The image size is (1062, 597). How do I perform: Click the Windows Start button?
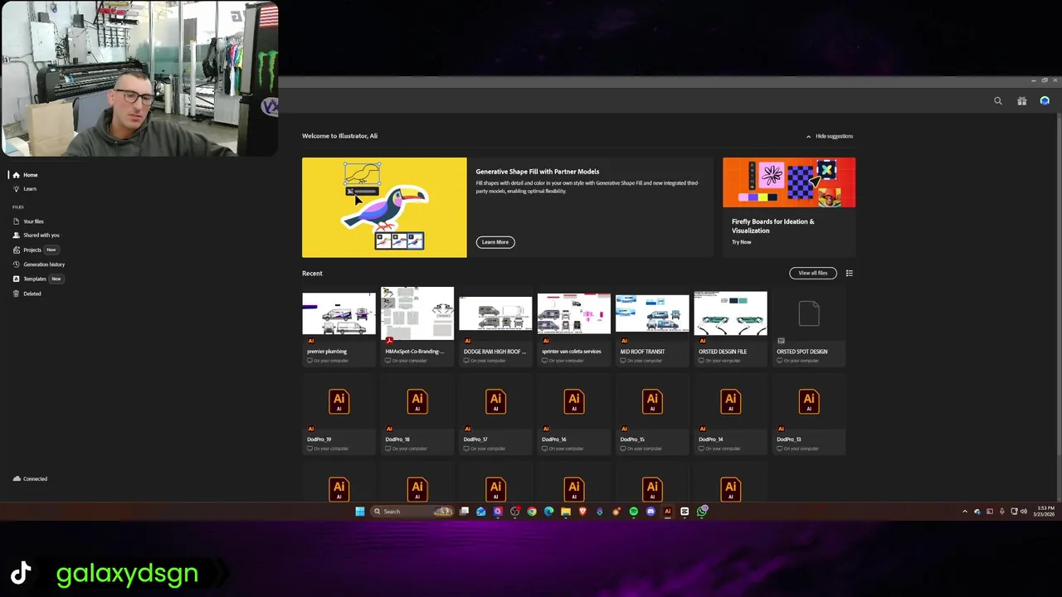point(359,512)
